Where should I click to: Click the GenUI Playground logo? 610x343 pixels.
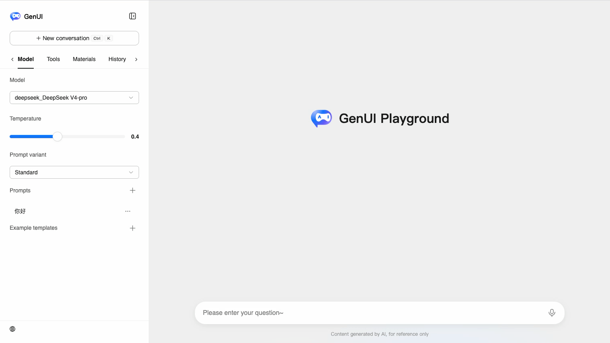pyautogui.click(x=321, y=118)
